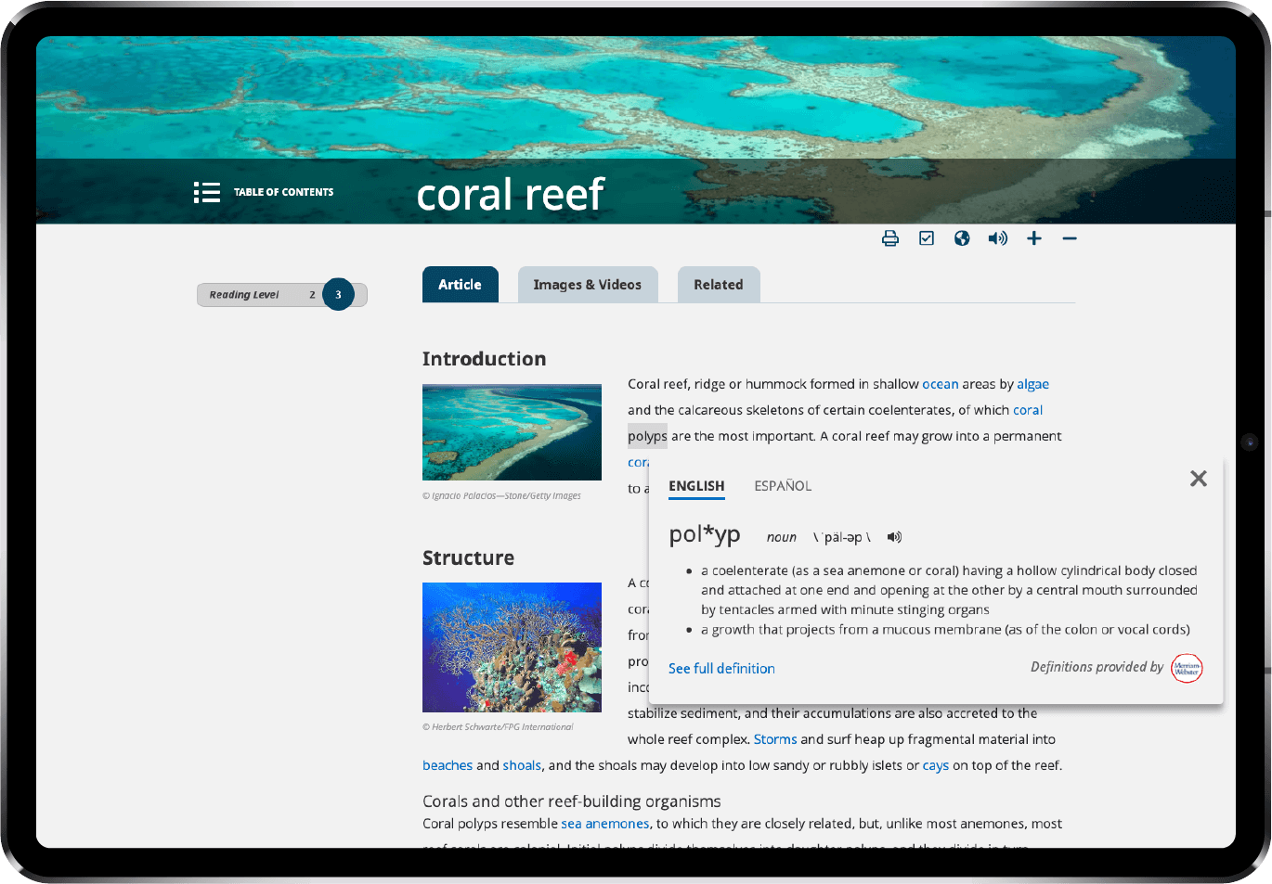The image size is (1272, 884).
Task: Click the Introduction heading
Action: (485, 359)
